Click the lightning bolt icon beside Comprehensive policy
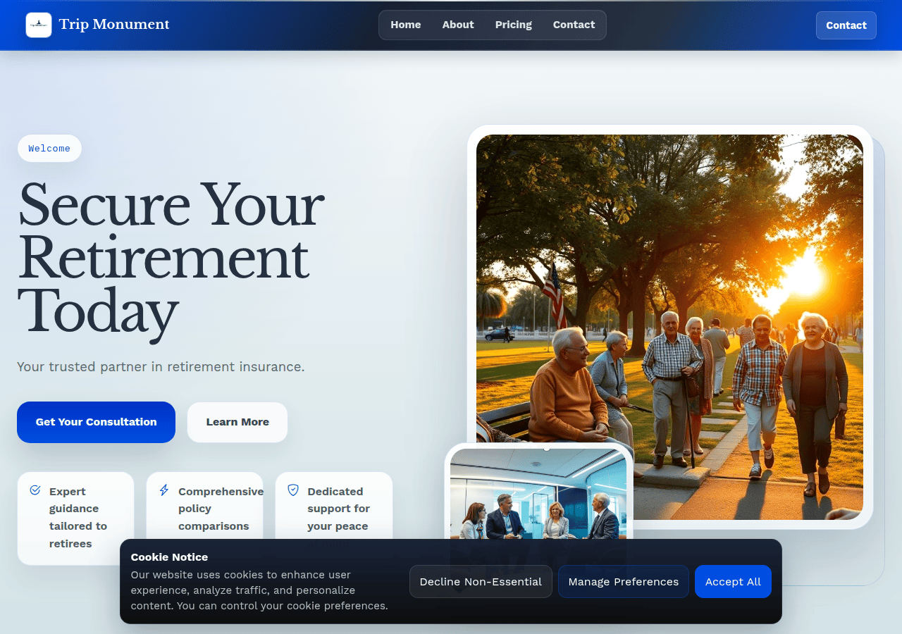Image resolution: width=902 pixels, height=634 pixels. (x=164, y=490)
